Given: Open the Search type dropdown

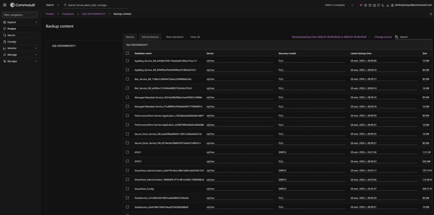Looking at the screenshot, I should coord(53,5).
